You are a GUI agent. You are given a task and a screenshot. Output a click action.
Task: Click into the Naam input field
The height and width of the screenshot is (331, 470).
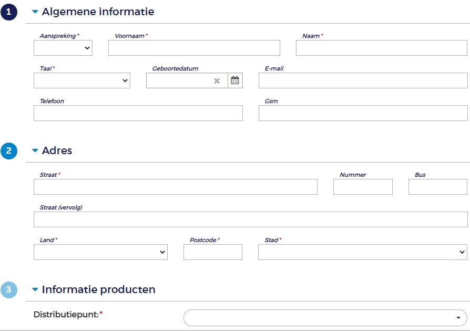[x=381, y=48]
